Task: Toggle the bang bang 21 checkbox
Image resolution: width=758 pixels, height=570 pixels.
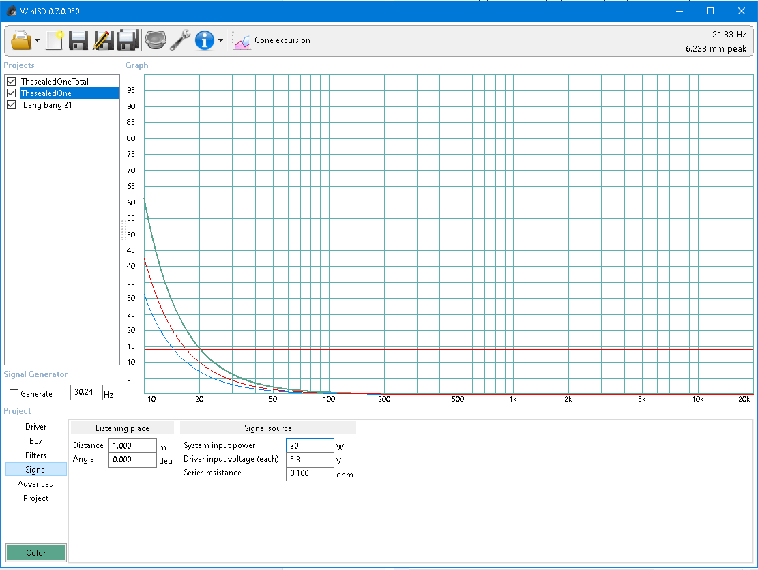Action: (x=12, y=105)
